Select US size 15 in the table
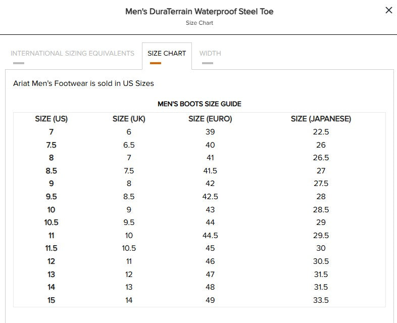Screen dimensions: 397x323 coord(51,300)
